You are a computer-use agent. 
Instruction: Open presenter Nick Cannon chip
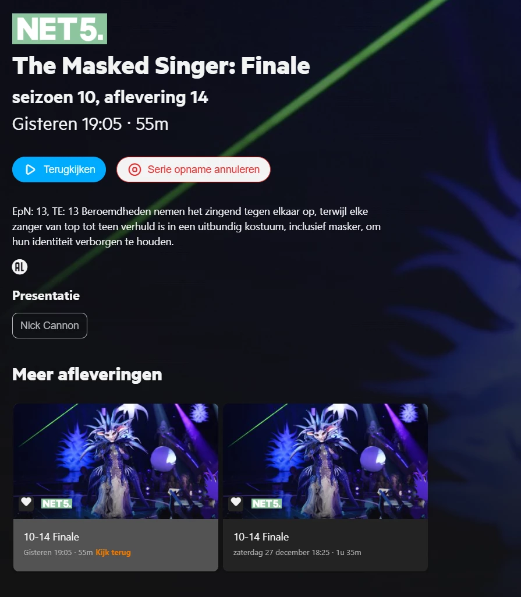(49, 326)
